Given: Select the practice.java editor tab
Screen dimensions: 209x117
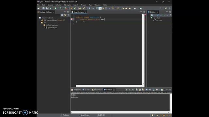Looking at the screenshot, I should pyautogui.click(x=78, y=12).
